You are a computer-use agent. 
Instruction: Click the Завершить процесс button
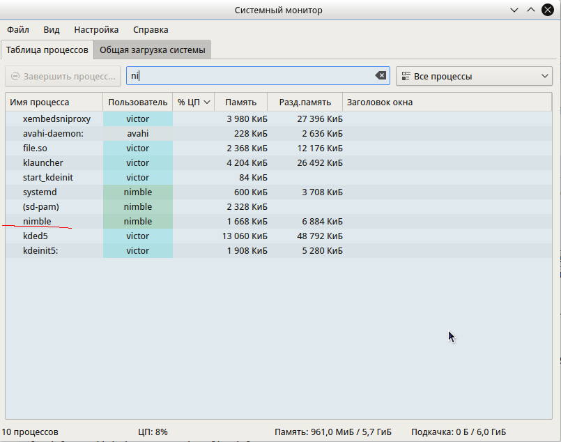(63, 76)
